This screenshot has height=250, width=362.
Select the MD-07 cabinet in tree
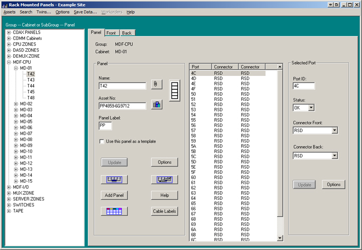pos(26,134)
